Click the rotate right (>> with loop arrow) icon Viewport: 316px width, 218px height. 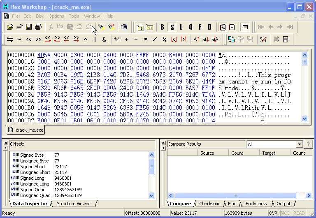[57, 39]
